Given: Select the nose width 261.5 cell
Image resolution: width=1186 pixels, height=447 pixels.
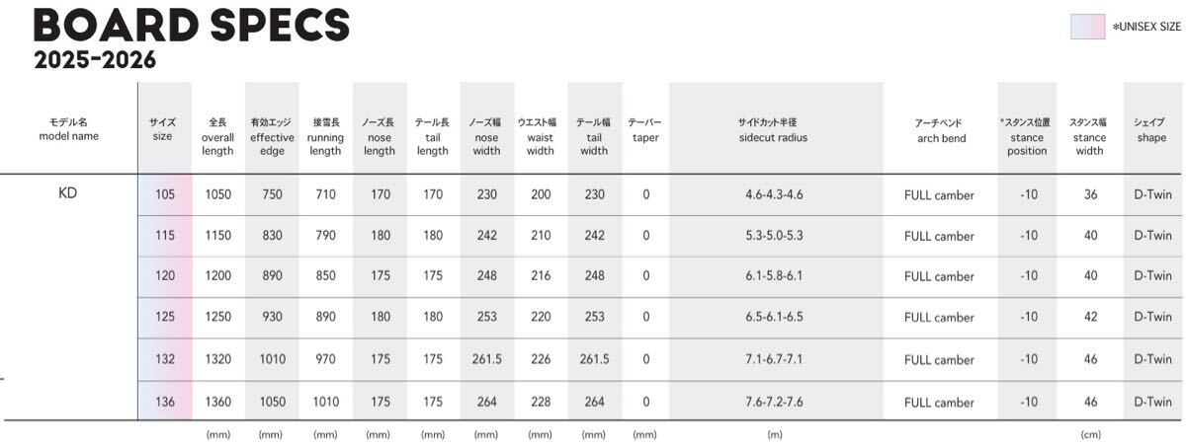Looking at the screenshot, I should [486, 360].
